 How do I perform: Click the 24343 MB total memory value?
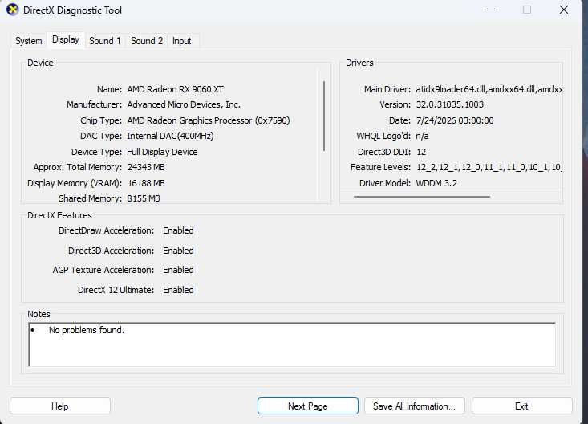146,167
